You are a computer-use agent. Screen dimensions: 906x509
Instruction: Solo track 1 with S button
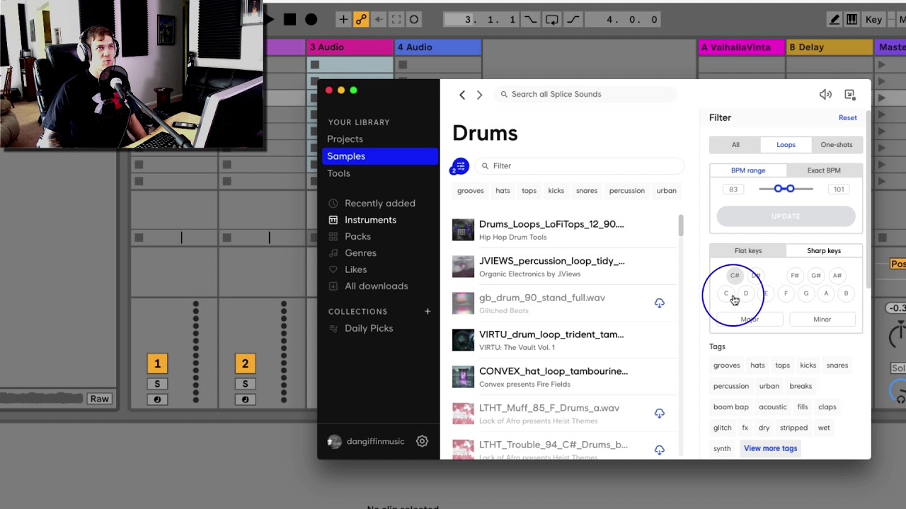click(x=157, y=384)
